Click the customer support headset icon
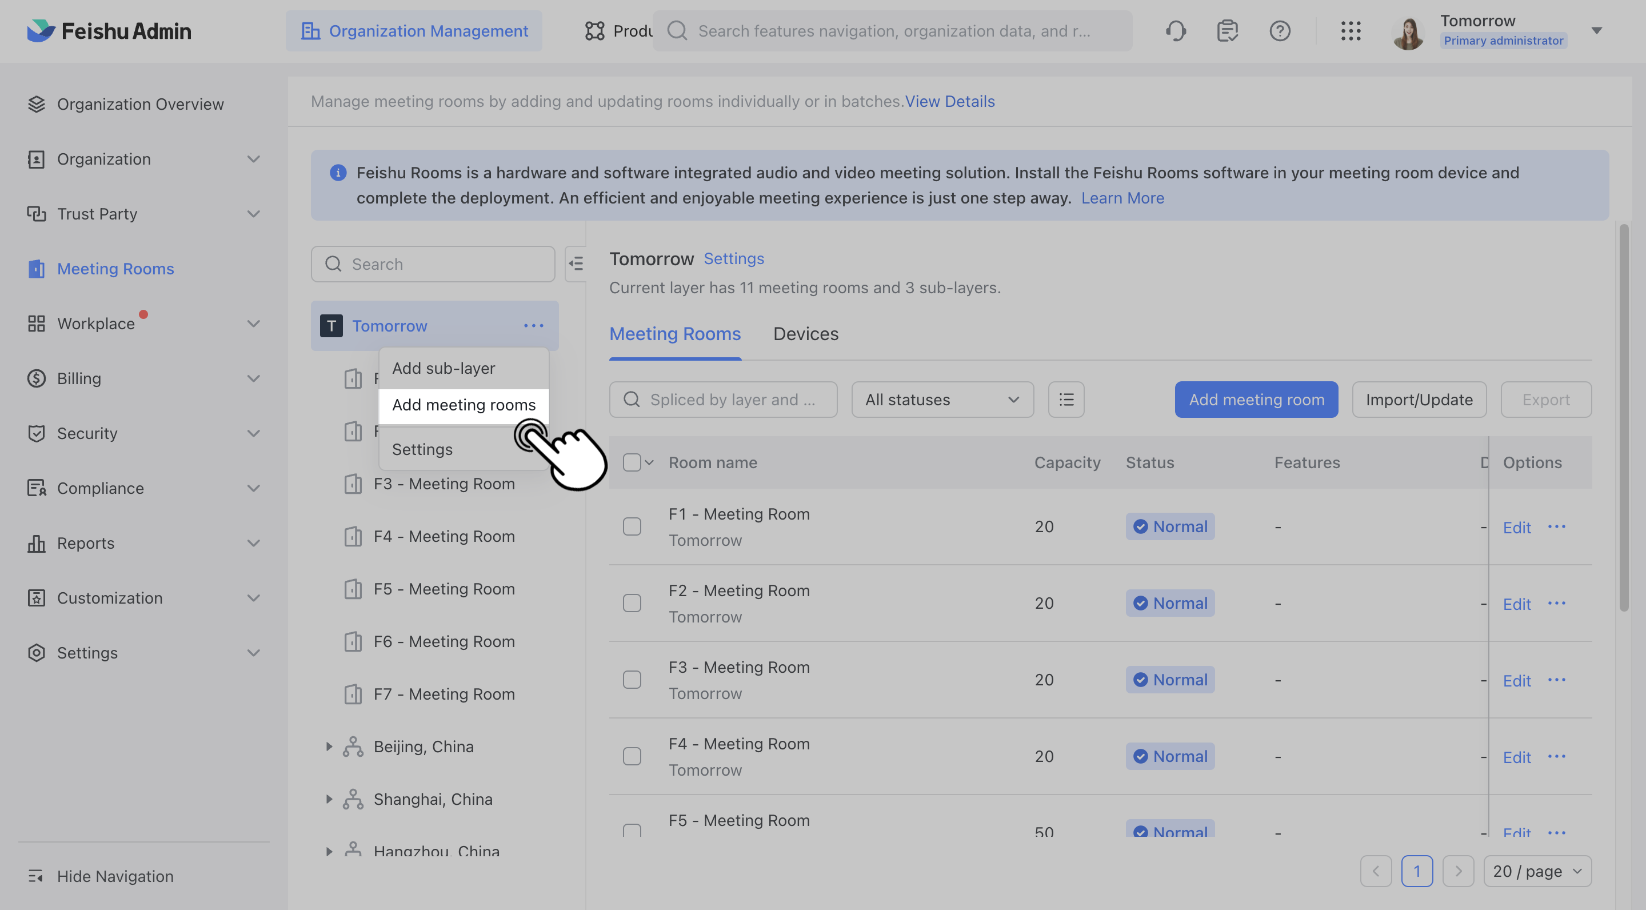Screen dimensions: 1646x910 [1176, 31]
